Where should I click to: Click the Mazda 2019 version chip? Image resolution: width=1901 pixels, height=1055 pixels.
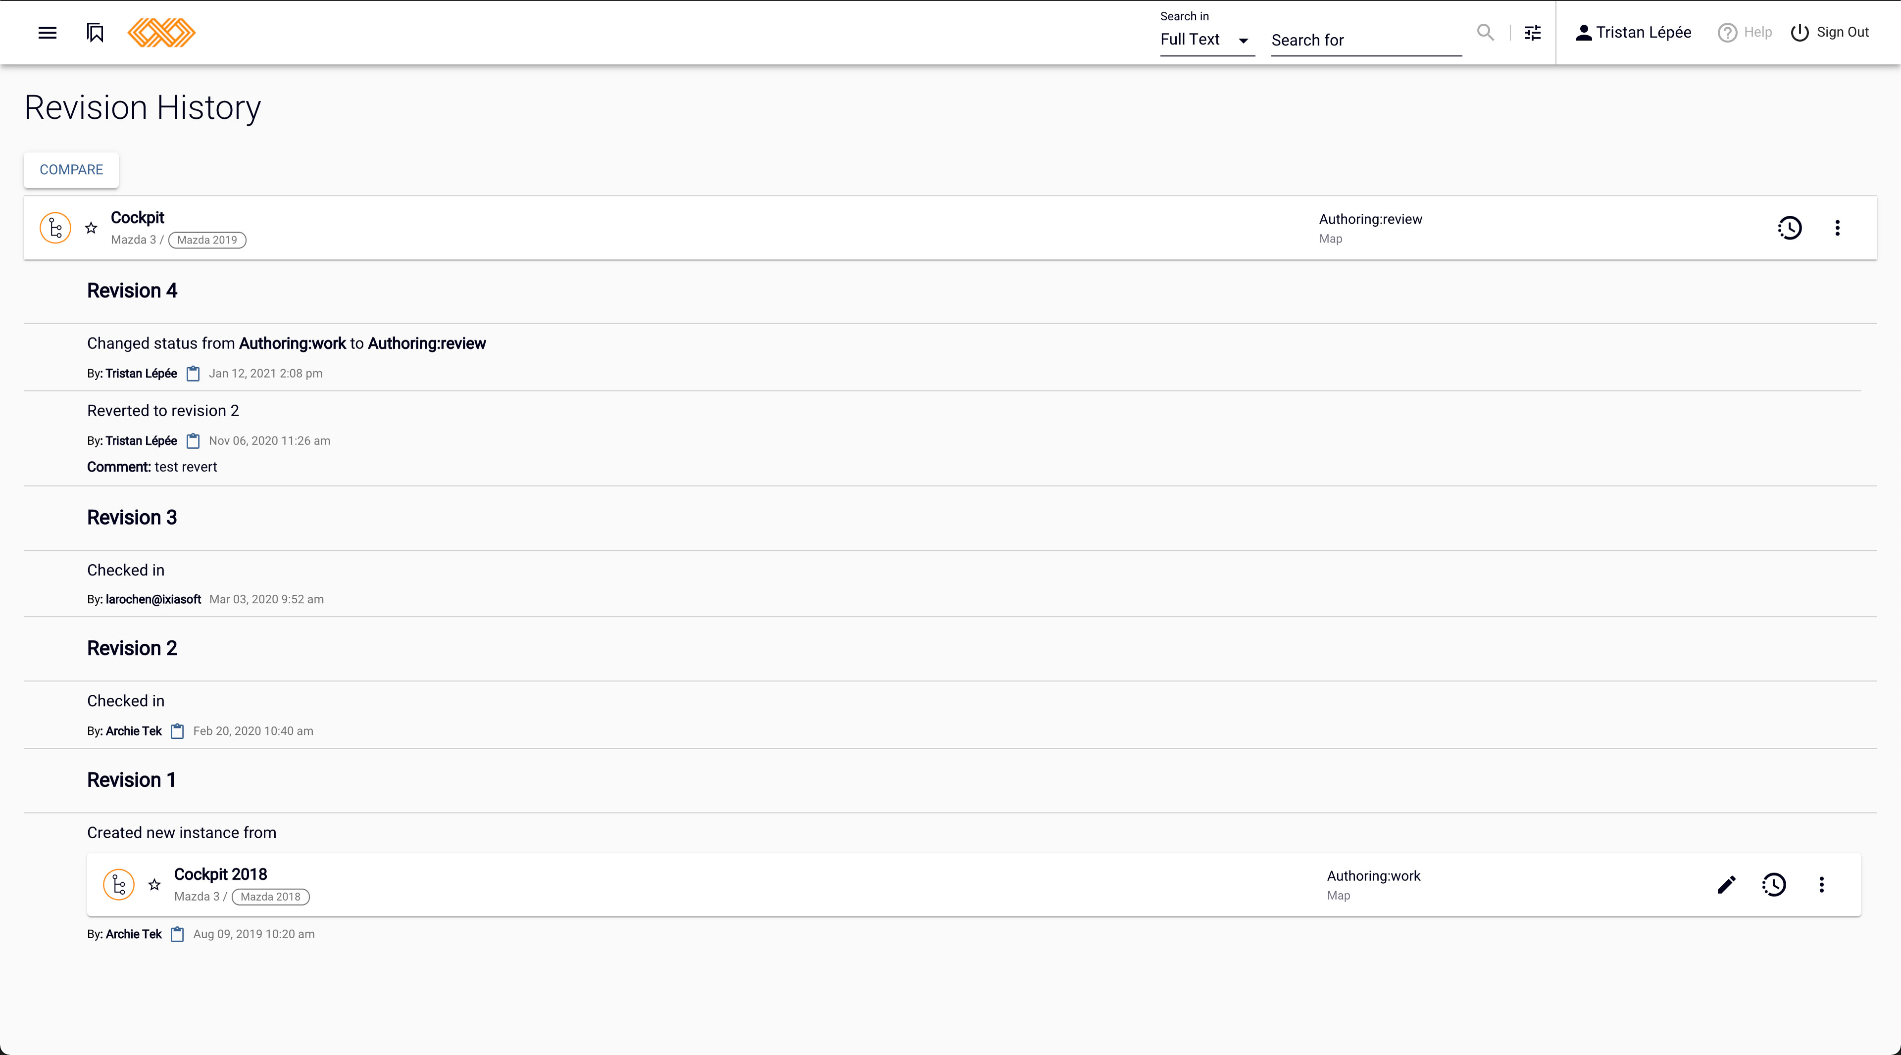coord(207,240)
